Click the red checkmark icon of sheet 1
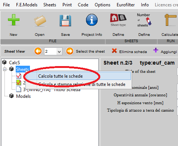 19,76
